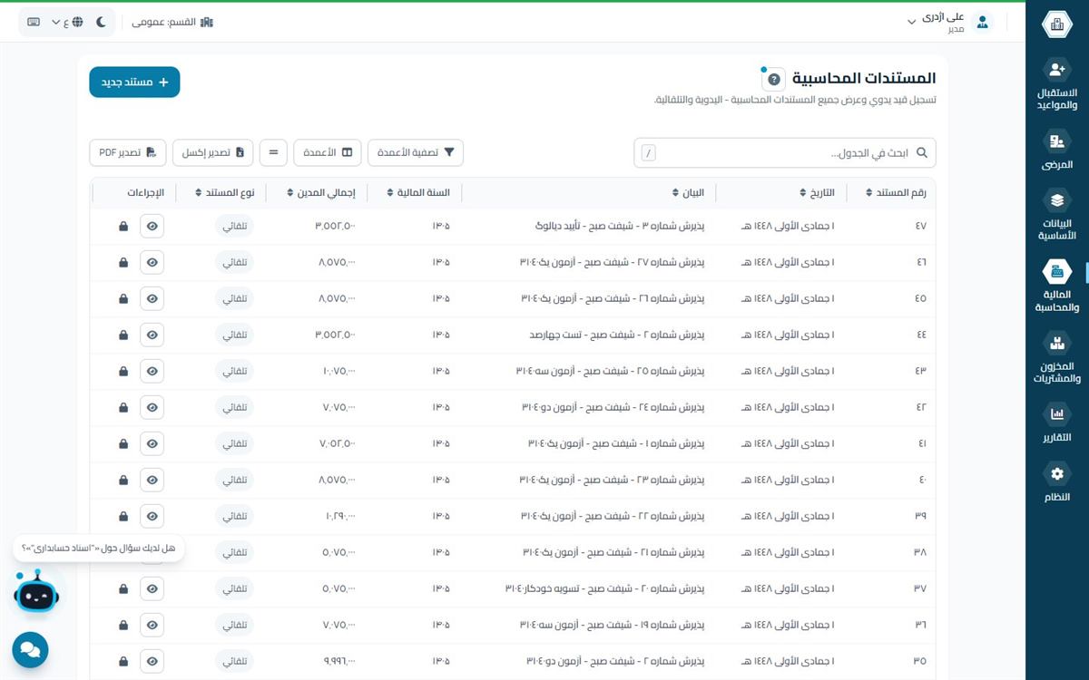The width and height of the screenshot is (1089, 680).
Task: Click the keyboard shortcuts icon
Action: [34, 22]
